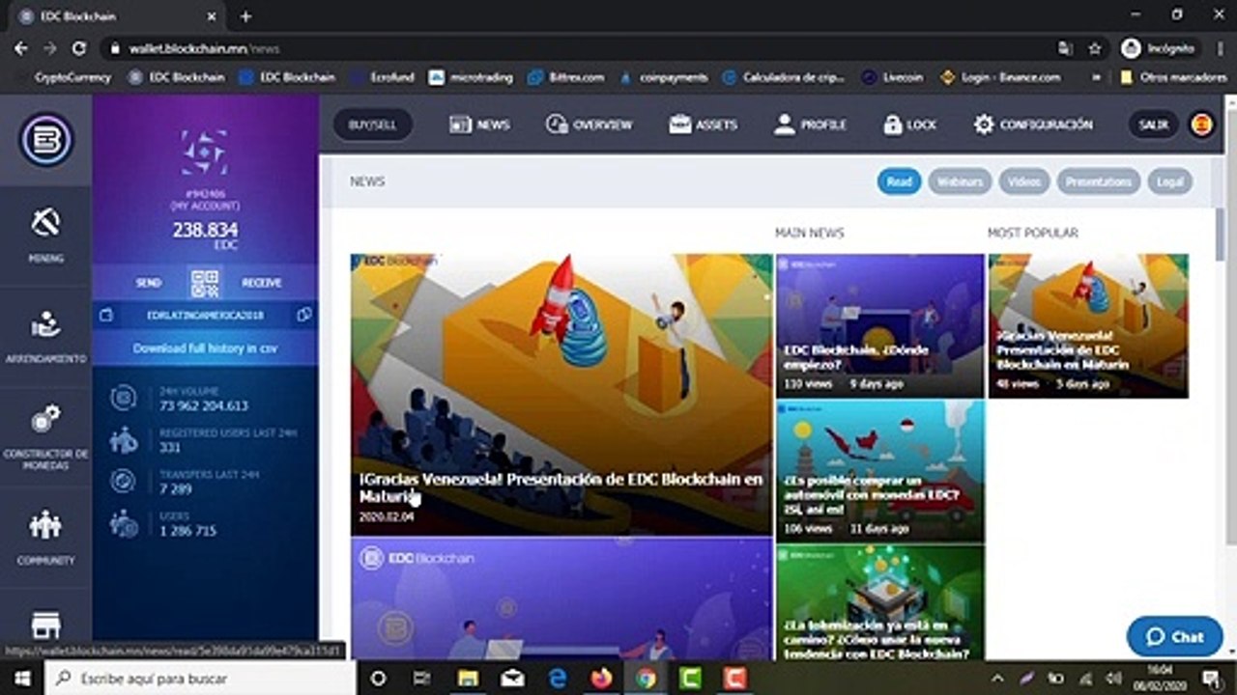1237x695 pixels.
Task: Click the transfers last 24H value 7 289
Action: (175, 489)
